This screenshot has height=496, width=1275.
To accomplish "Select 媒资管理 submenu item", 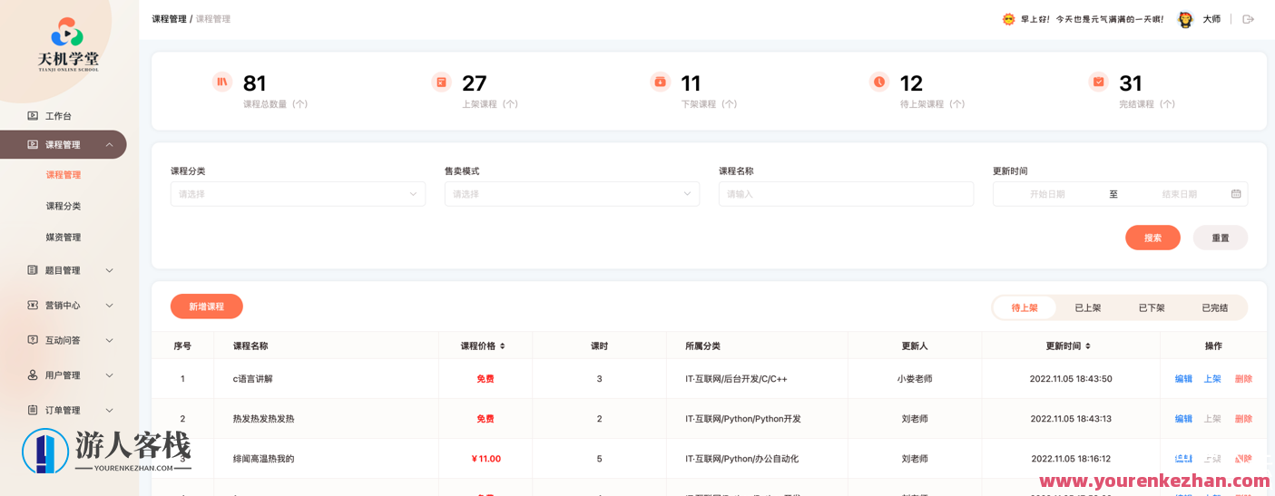I will [64, 238].
